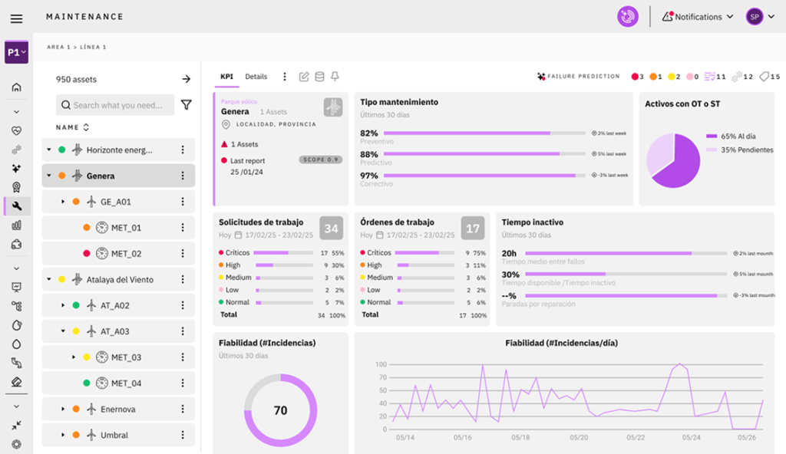Open the filter funnel for assets
786x454 pixels.
pyautogui.click(x=186, y=105)
